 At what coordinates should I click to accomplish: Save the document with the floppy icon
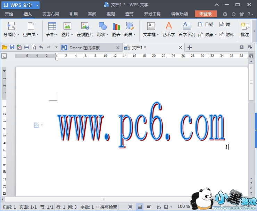[x=12, y=48]
